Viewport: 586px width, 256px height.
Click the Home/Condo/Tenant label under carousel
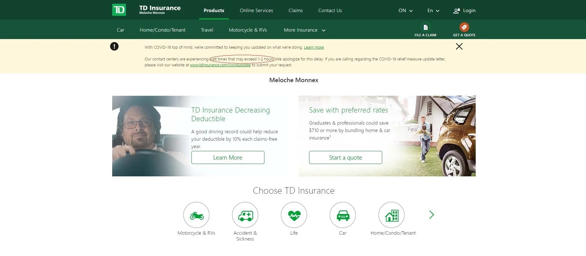[x=393, y=233]
